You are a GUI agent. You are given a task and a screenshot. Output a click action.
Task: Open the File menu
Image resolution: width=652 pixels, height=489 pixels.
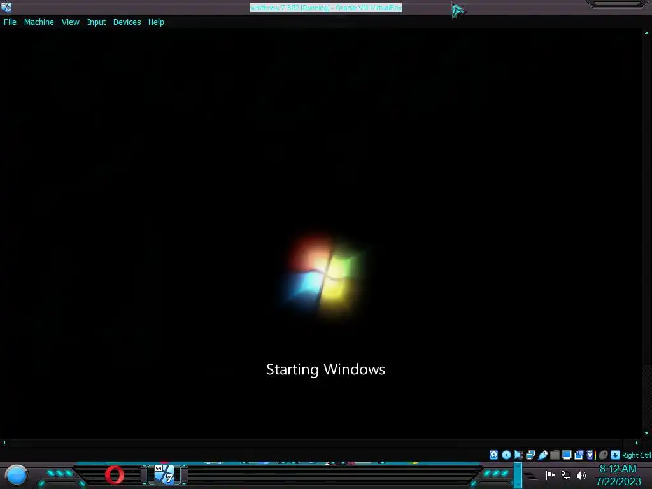click(x=10, y=22)
